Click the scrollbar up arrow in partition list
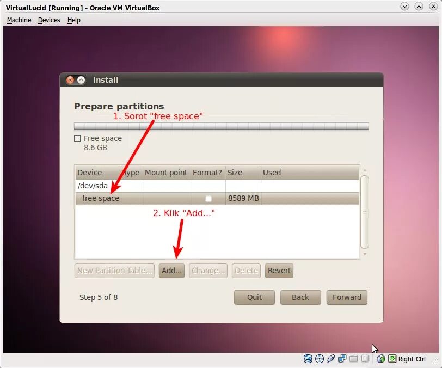The width and height of the screenshot is (442, 368). click(365, 170)
